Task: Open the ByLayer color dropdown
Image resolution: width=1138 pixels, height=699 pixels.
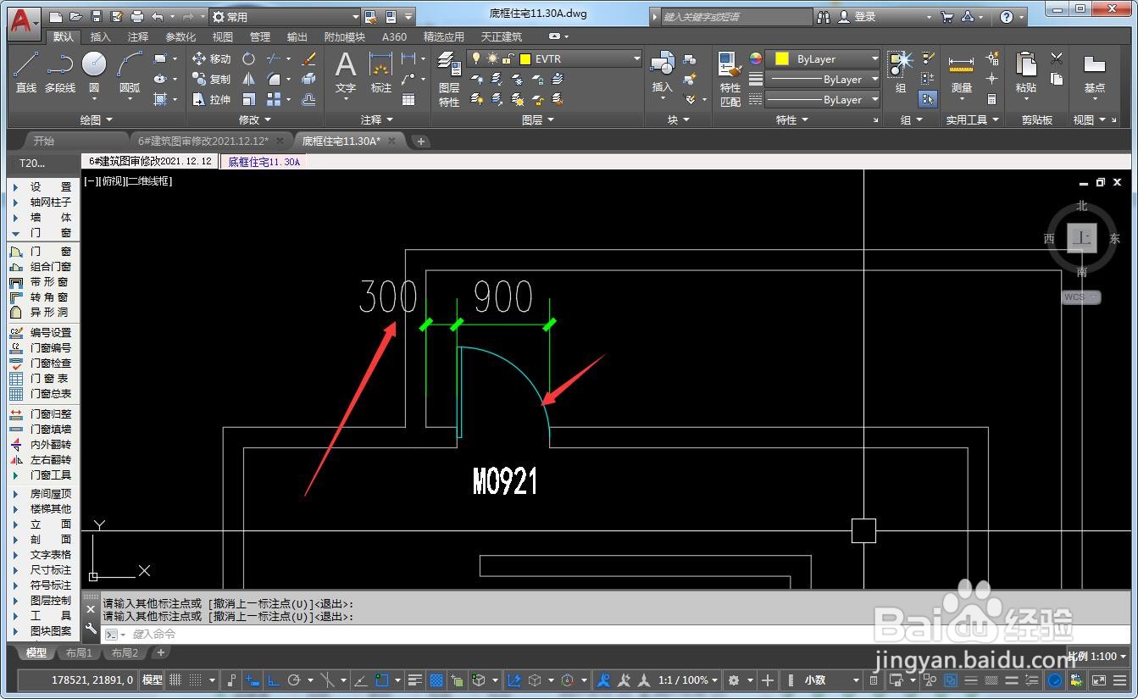Action: (x=823, y=58)
